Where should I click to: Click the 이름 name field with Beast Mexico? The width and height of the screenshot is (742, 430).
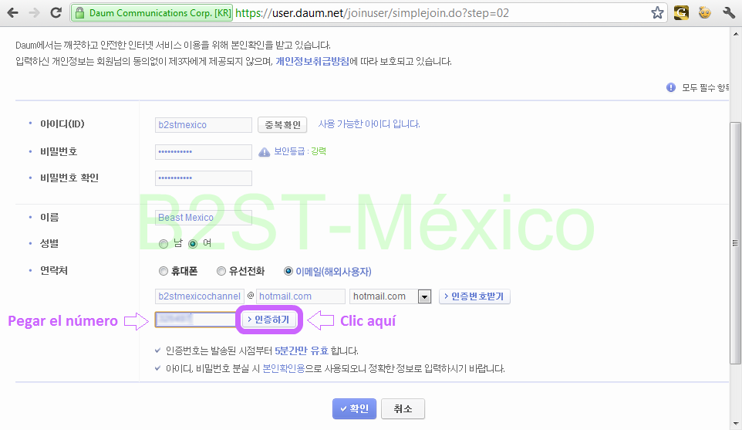tap(204, 218)
